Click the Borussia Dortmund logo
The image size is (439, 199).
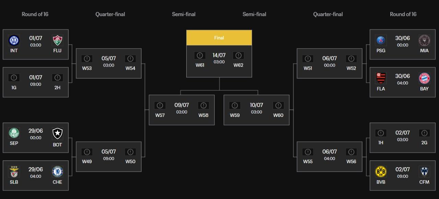click(x=381, y=172)
